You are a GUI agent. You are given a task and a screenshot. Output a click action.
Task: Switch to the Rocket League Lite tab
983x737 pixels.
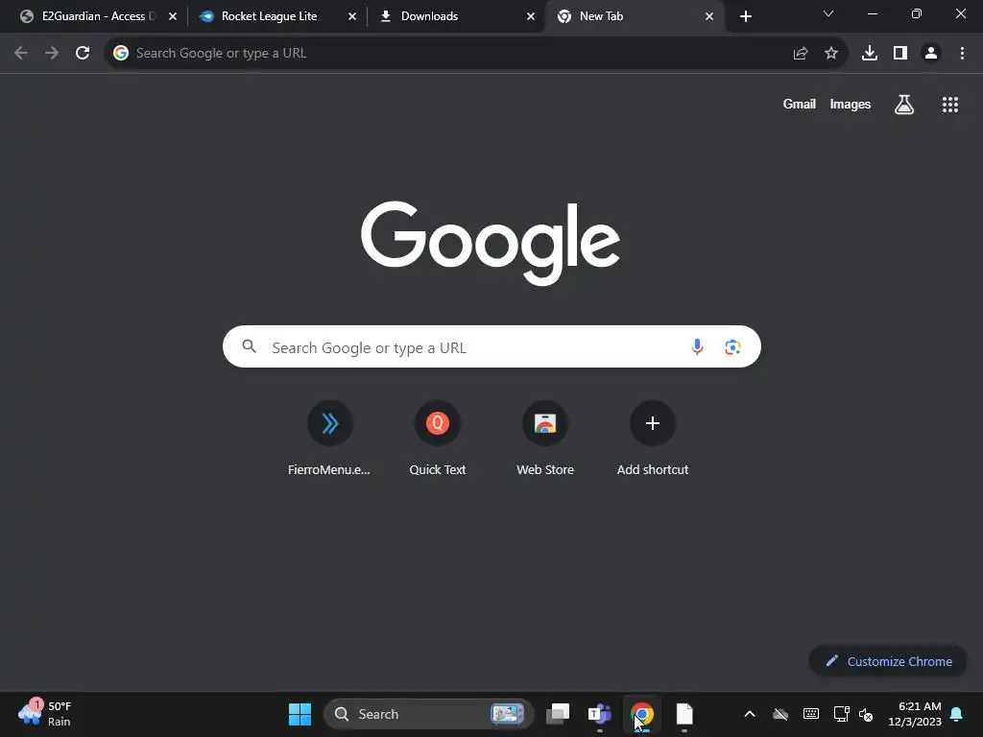[x=270, y=16]
